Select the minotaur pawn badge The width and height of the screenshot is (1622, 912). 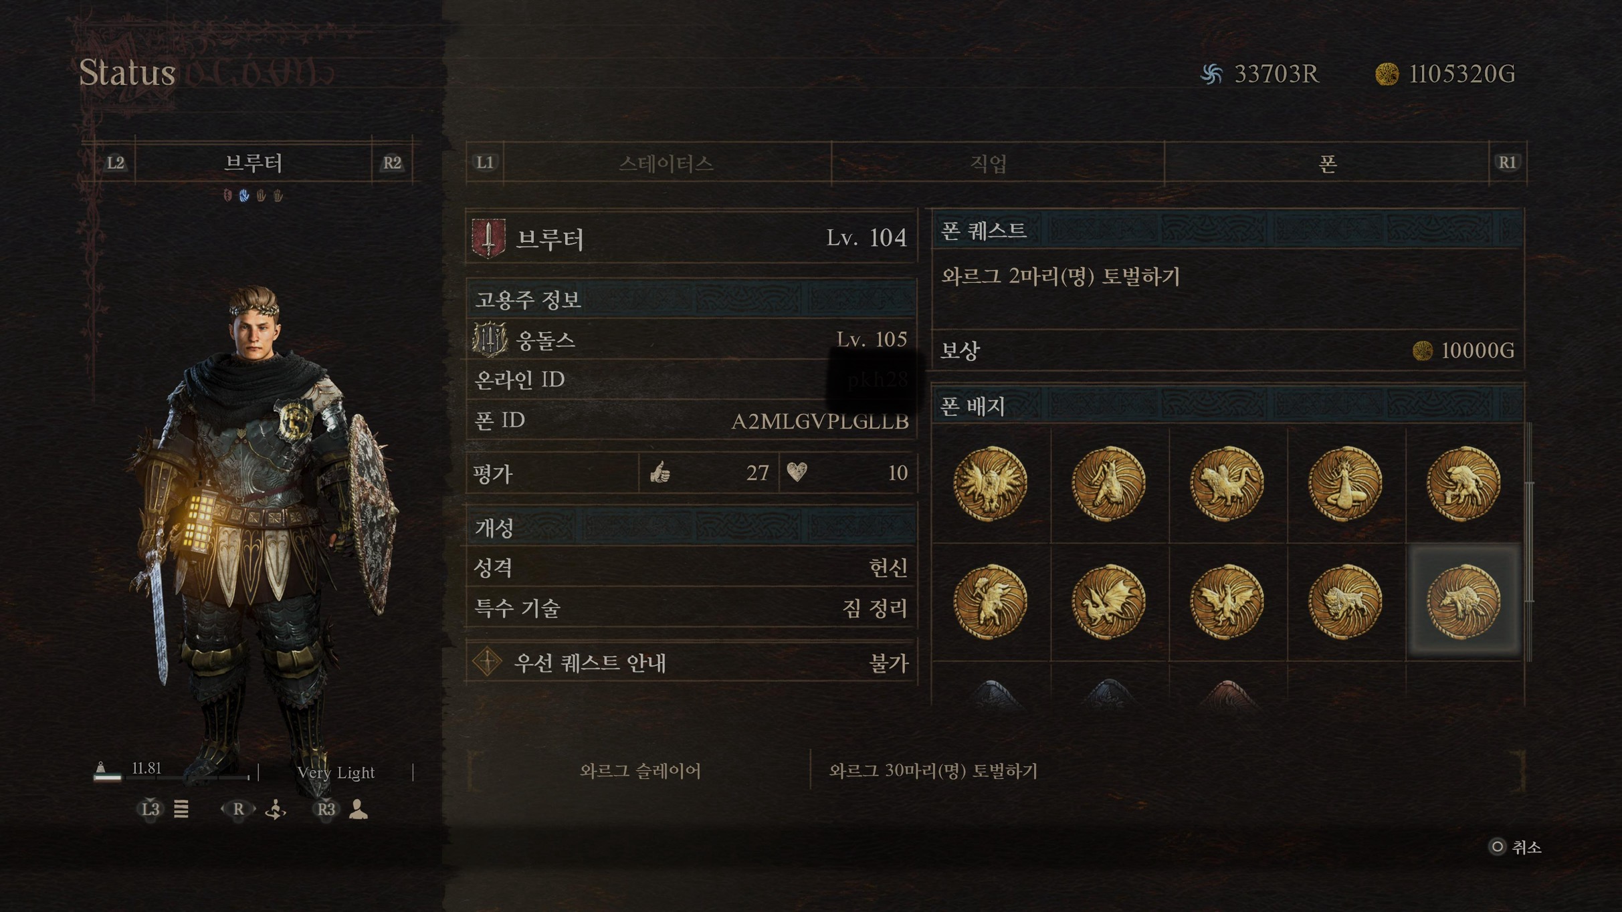[x=990, y=601]
